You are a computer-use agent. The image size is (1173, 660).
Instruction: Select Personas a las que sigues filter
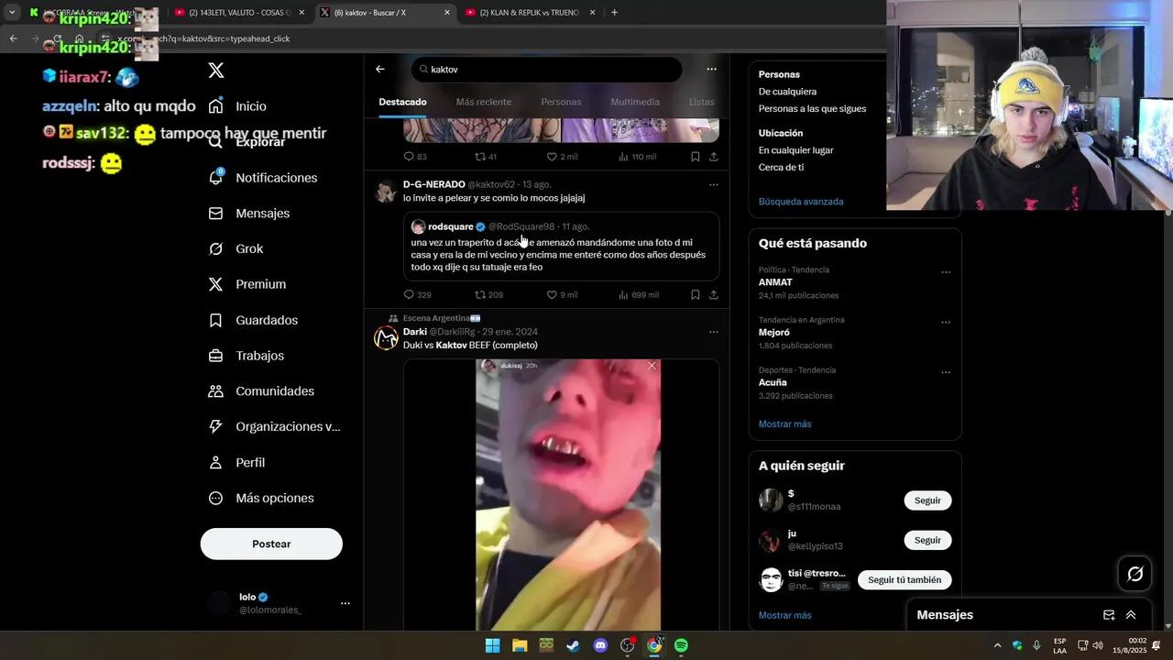(x=812, y=109)
